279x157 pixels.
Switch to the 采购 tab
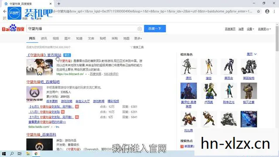click(x=115, y=38)
